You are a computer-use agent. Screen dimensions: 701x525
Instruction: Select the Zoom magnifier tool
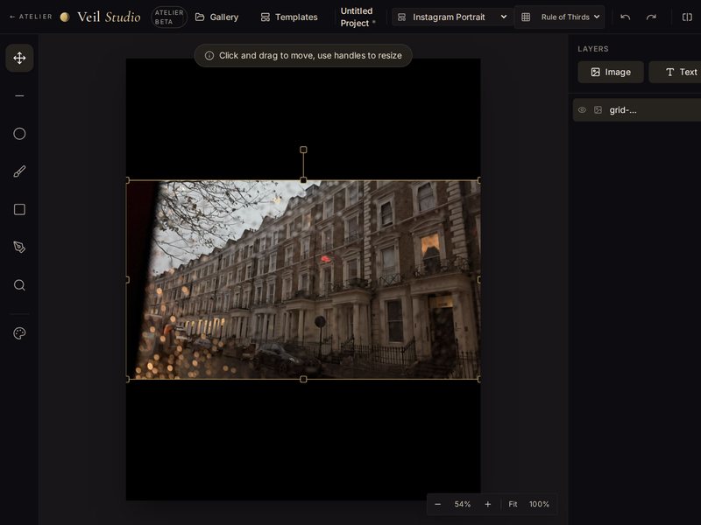(19, 285)
